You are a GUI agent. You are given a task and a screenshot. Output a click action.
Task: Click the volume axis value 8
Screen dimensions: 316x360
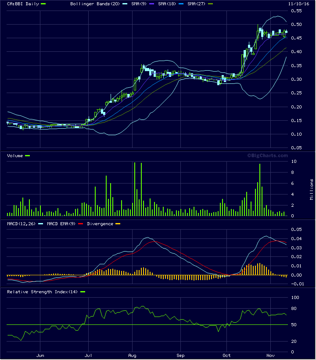pos(292,173)
